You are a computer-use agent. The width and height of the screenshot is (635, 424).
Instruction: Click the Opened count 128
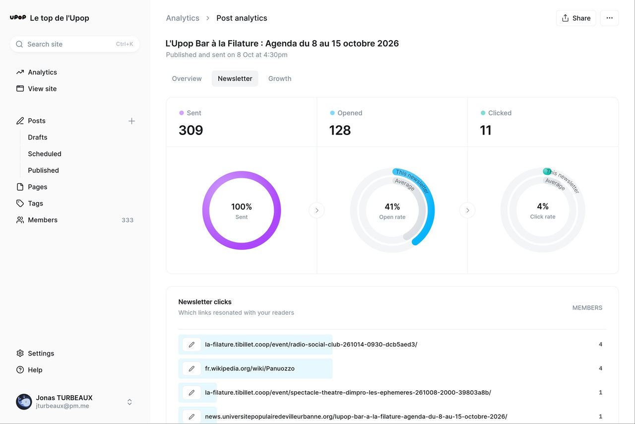click(340, 130)
